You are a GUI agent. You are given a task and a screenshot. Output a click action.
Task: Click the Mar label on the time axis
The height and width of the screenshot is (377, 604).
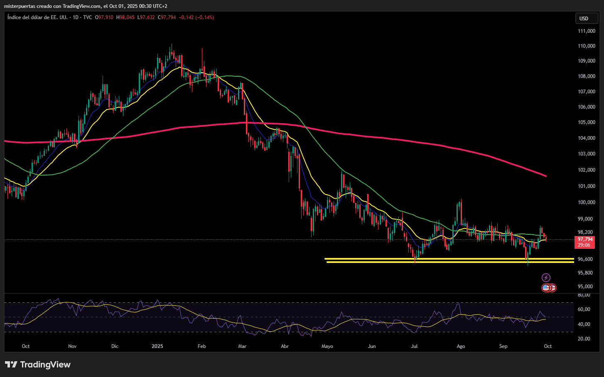pyautogui.click(x=242, y=346)
